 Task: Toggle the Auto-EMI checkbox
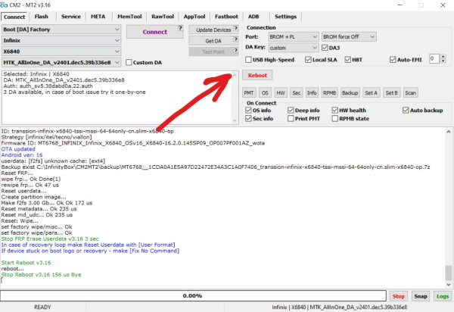pos(393,60)
